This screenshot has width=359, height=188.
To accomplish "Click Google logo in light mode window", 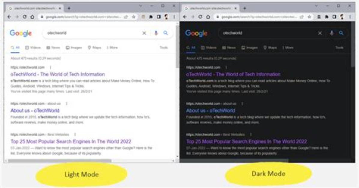I will click(x=21, y=33).
